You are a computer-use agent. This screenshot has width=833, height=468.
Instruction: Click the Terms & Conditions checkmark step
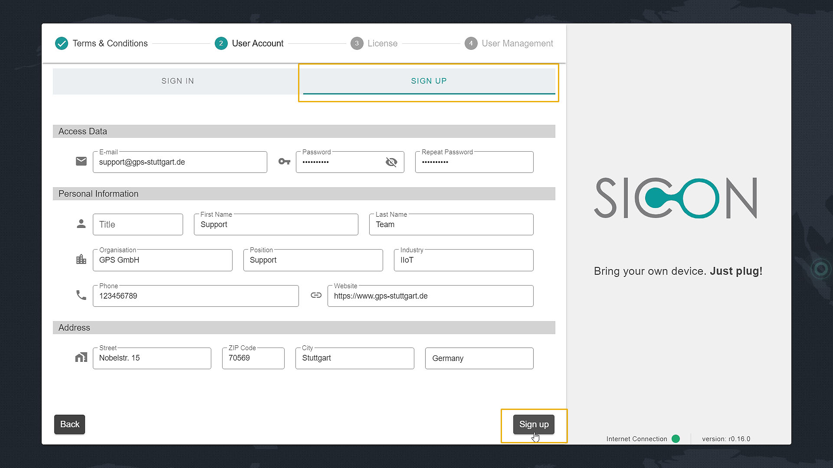[62, 43]
